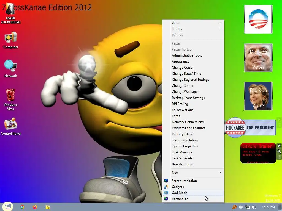This screenshot has width=282, height=211.
Task: Open Administrative Tools from the menu
Action: (193, 55)
